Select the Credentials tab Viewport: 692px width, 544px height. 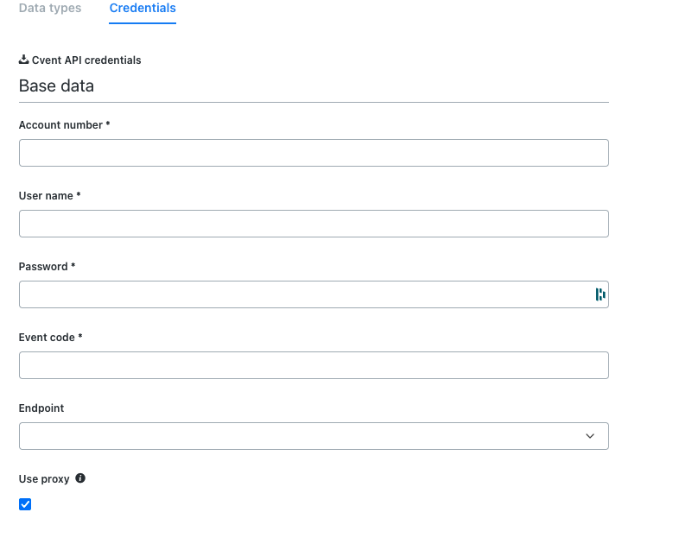pyautogui.click(x=143, y=8)
